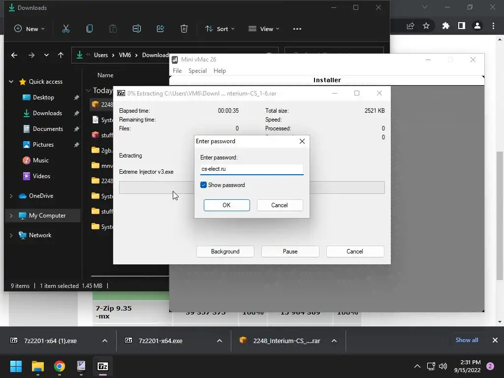The image size is (504, 378).
Task: Open the View dropdown in Explorer
Action: tap(264, 29)
